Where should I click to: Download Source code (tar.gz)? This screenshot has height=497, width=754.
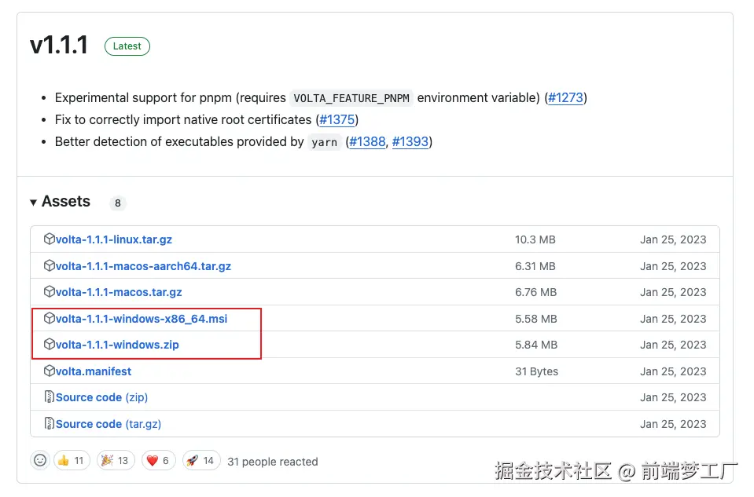(x=109, y=424)
